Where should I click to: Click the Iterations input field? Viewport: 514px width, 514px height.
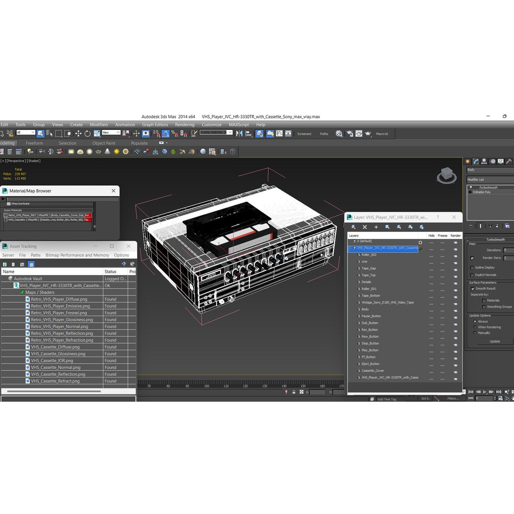(x=508, y=250)
